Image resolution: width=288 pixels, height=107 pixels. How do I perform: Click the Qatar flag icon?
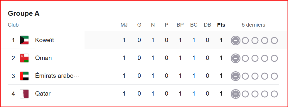click(24, 94)
